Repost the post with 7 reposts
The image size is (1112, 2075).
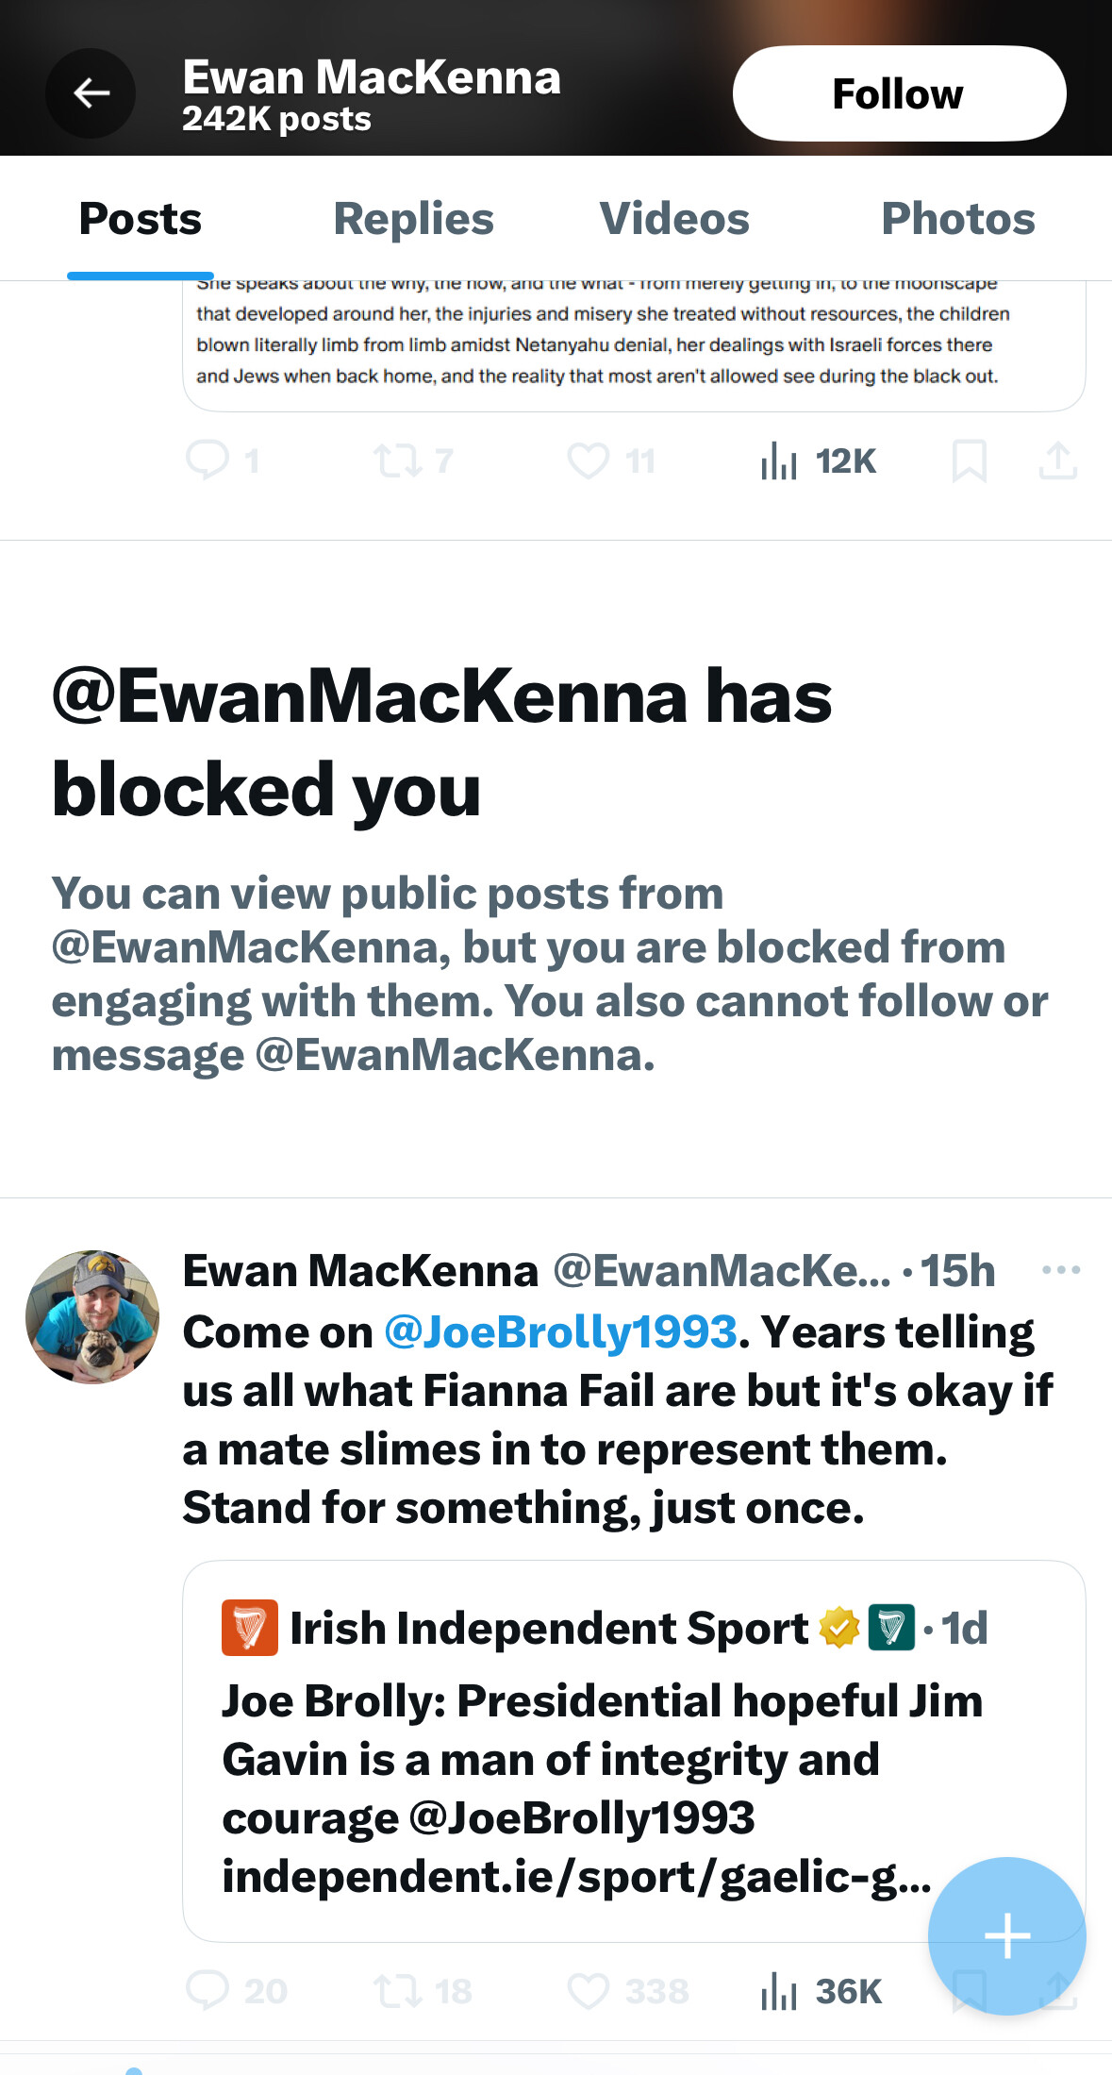396,460
